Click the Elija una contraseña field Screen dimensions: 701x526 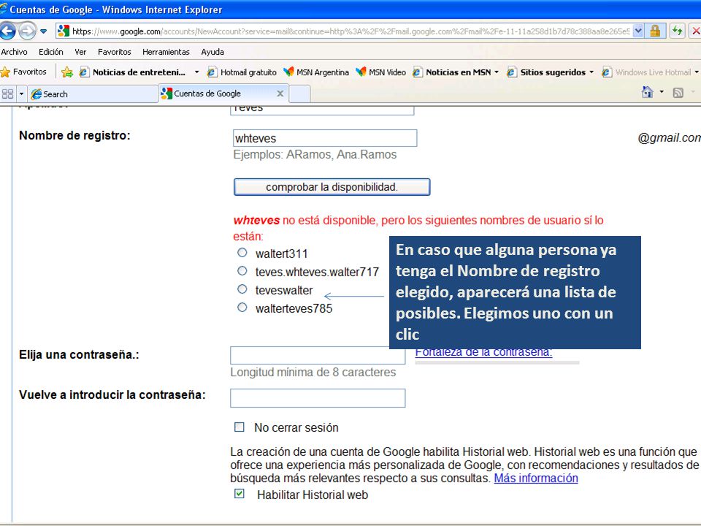318,355
